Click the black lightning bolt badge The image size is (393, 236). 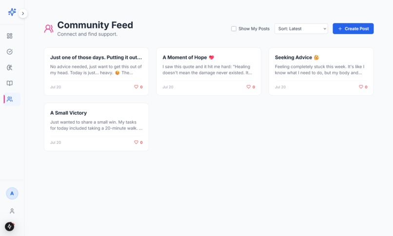coord(10,226)
